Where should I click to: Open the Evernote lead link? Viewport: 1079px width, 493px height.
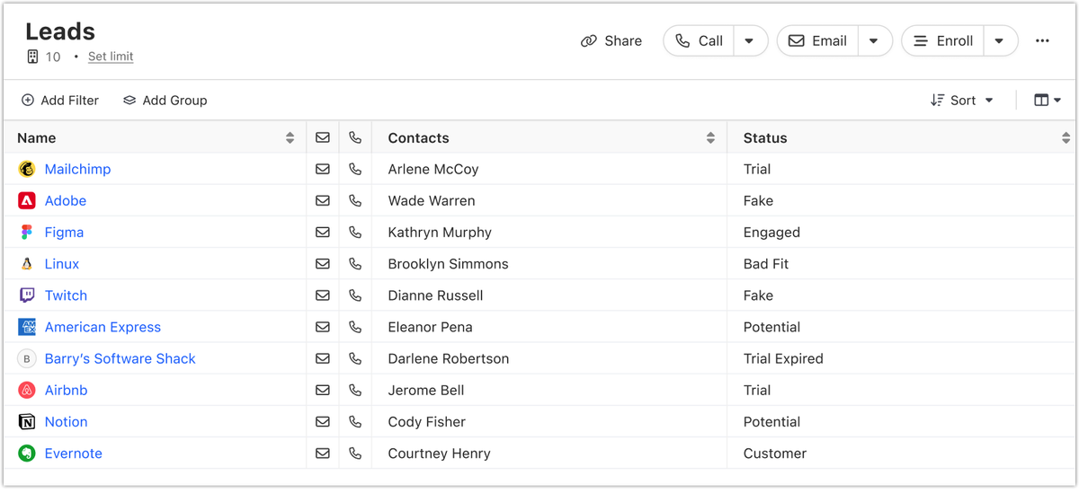[73, 453]
